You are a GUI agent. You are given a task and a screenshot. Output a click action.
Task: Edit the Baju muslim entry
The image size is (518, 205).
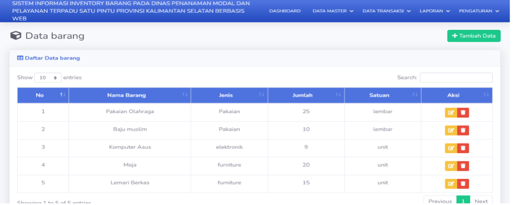tap(451, 130)
